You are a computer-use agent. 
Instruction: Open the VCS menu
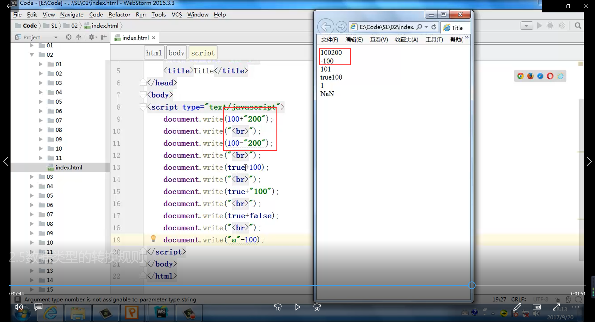pos(177,15)
